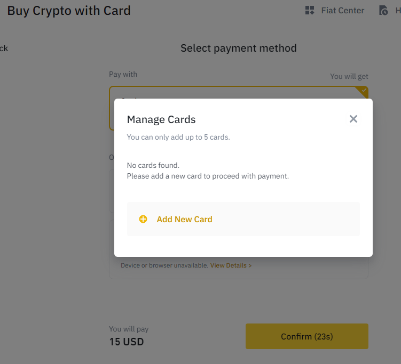This screenshot has width=401, height=364.
Task: Click the Fiat Center text link
Action: (x=342, y=11)
